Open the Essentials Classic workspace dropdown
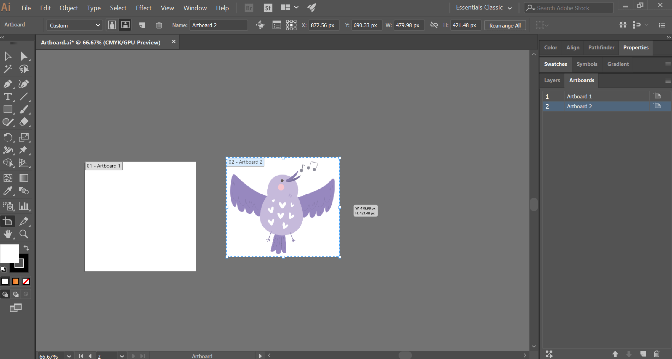The width and height of the screenshot is (672, 359). pyautogui.click(x=483, y=7)
